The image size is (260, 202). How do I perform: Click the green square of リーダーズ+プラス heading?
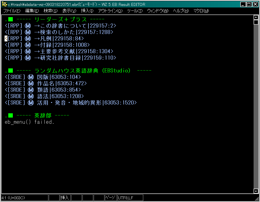point(11,19)
